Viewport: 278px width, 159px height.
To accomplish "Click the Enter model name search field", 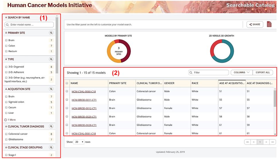I will coord(31,25).
